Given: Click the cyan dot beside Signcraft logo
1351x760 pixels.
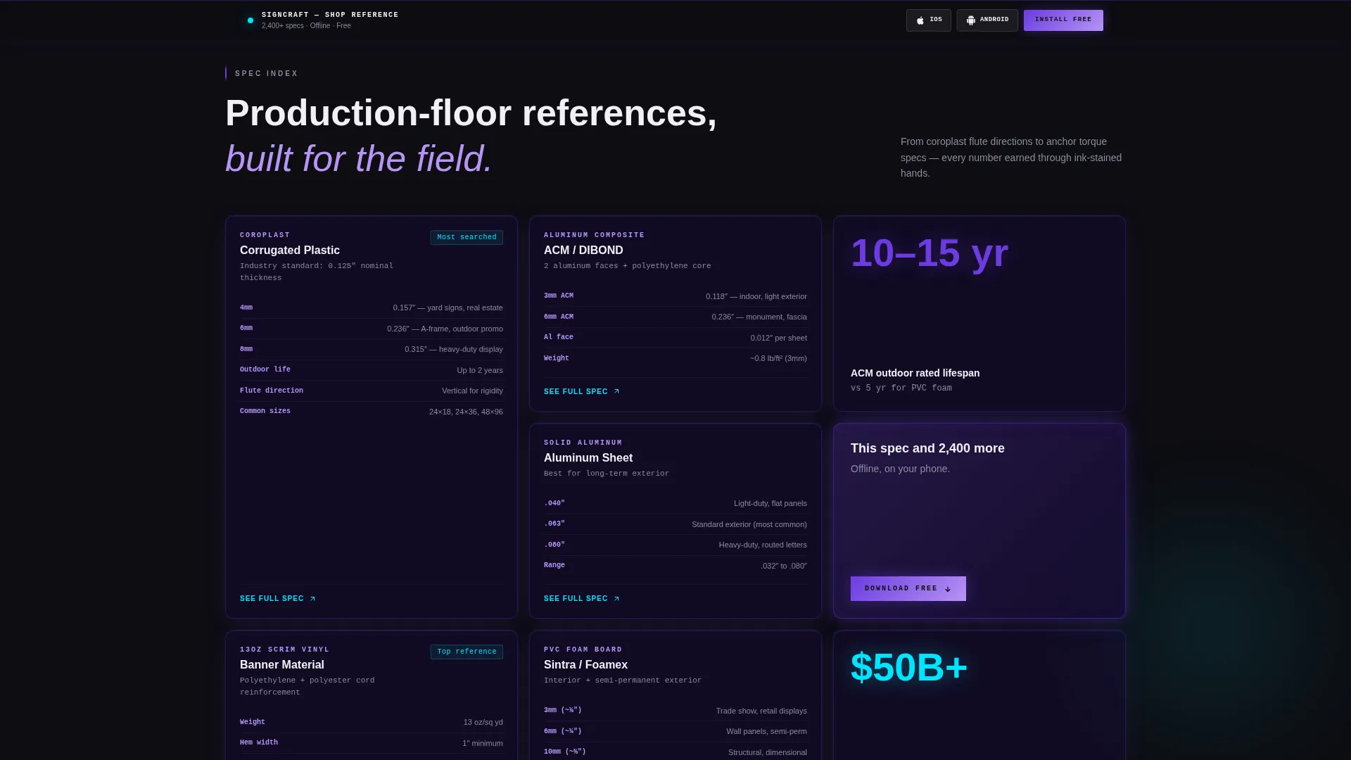Looking at the screenshot, I should coord(250,20).
